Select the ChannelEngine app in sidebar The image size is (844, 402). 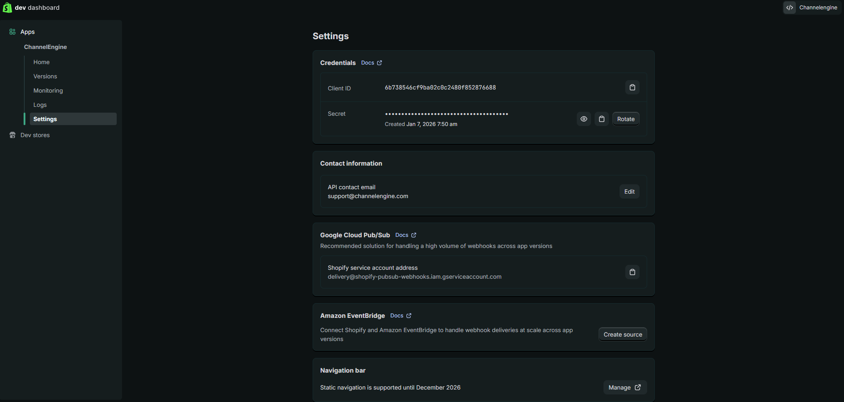point(45,47)
